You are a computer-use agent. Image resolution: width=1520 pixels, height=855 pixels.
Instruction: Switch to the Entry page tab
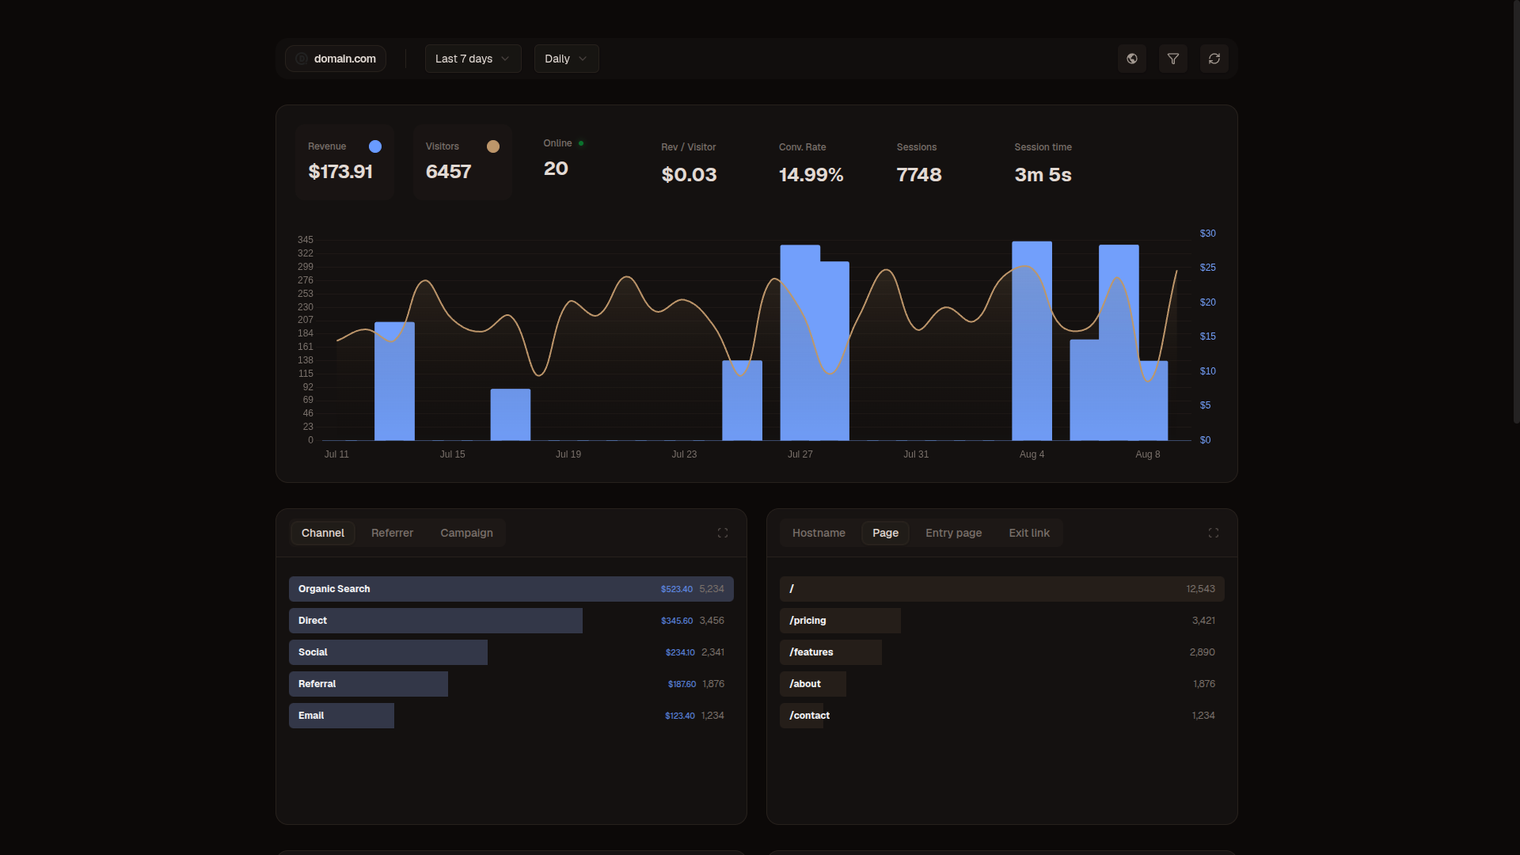click(953, 533)
